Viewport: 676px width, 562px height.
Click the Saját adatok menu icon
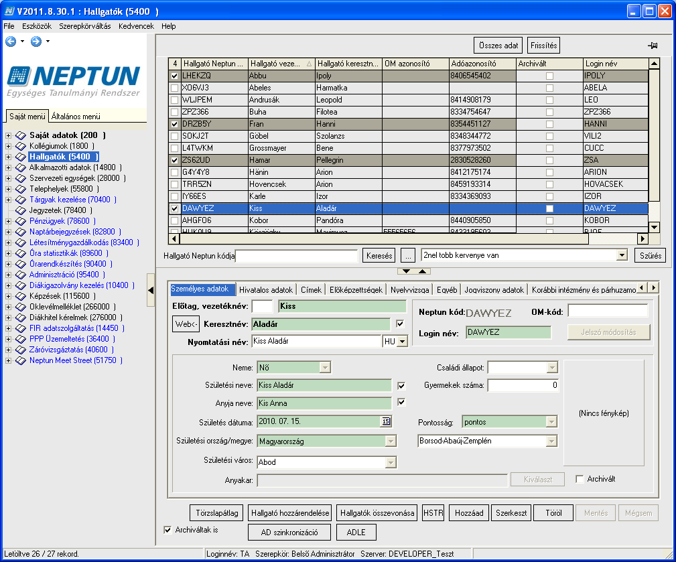[21, 135]
